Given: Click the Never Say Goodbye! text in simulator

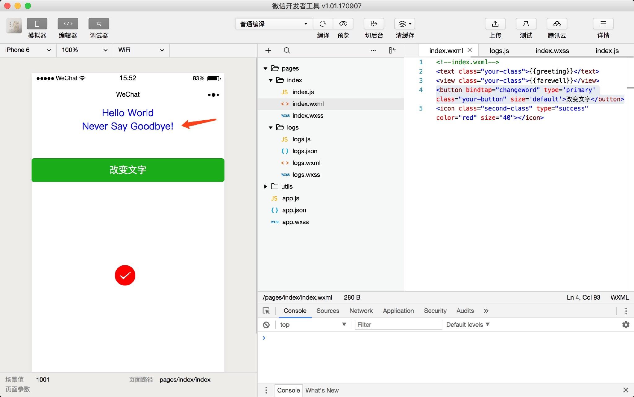Looking at the screenshot, I should [x=128, y=126].
